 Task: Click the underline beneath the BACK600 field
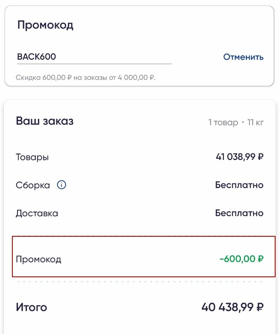pos(94,64)
